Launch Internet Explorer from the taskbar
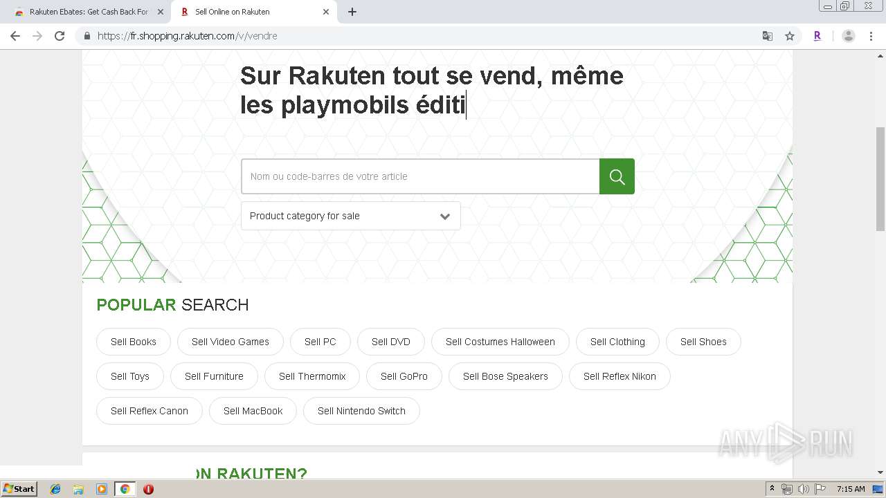The width and height of the screenshot is (886, 498). pos(55,489)
